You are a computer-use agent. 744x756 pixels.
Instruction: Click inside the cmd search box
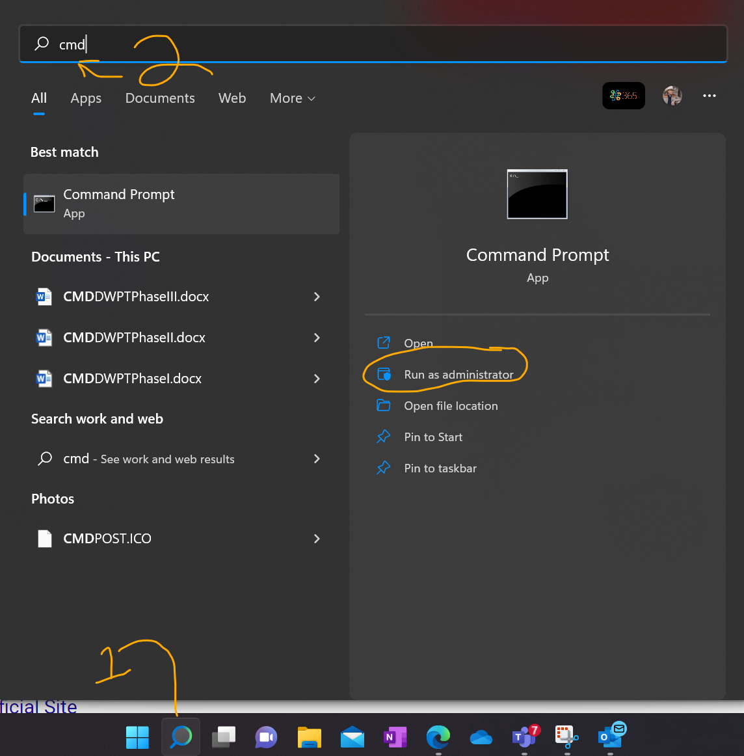(x=373, y=44)
